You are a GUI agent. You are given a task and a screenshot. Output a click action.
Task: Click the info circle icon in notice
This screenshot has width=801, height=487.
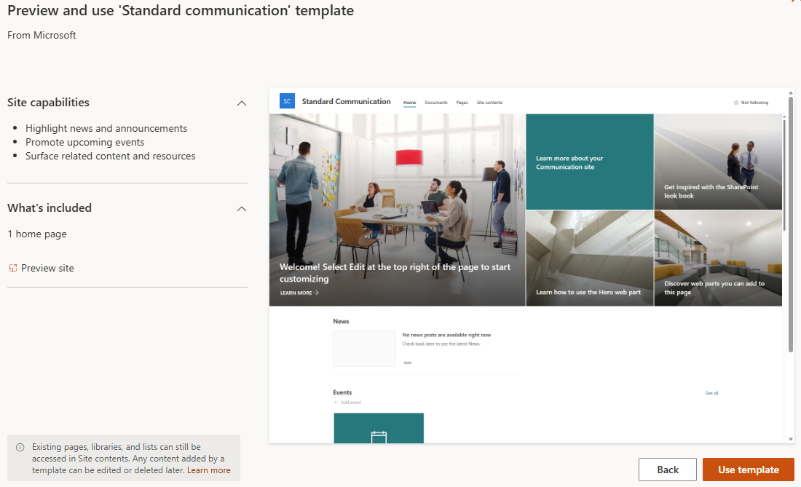20,447
